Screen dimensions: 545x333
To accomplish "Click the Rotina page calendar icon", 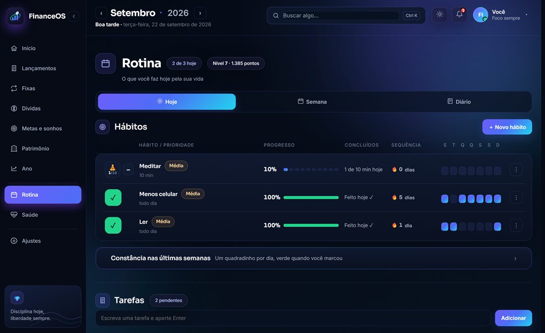I will 106,63.
